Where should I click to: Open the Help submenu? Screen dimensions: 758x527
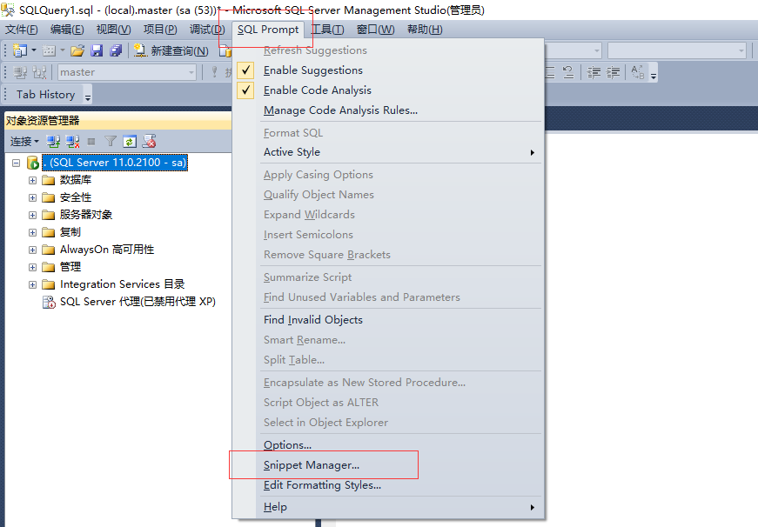(399, 507)
